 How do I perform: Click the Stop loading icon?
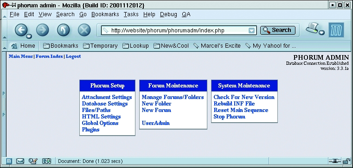point(84,30)
